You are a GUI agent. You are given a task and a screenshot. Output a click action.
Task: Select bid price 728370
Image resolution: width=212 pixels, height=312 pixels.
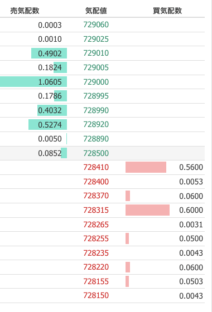tap(96, 196)
